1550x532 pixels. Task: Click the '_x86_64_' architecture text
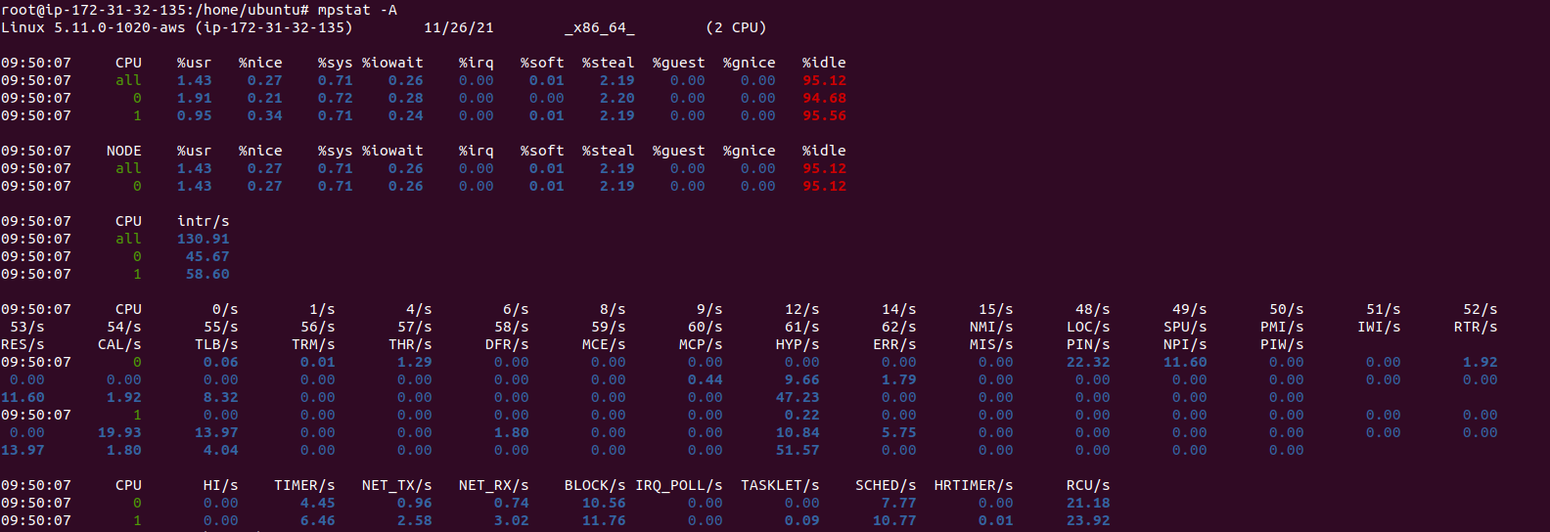[x=600, y=27]
